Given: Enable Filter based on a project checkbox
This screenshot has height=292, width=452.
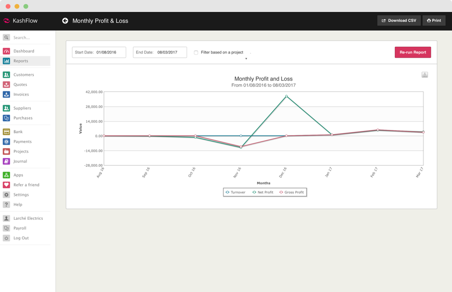Looking at the screenshot, I should [196, 52].
